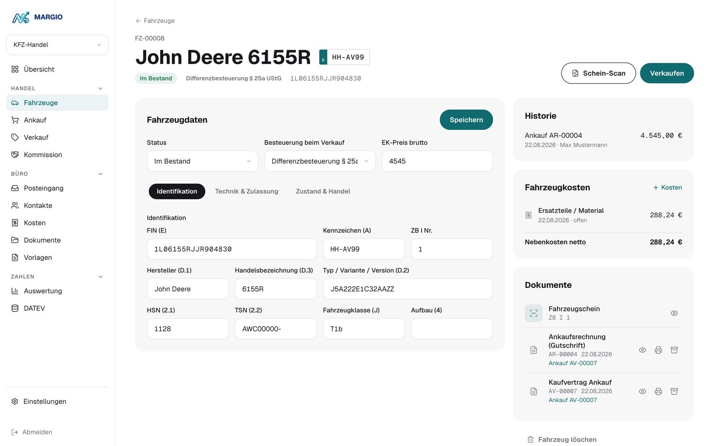Screen dimensions: 714x446
Task: Print the Ankaufsrechnung (Gutschrift) document
Action: pyautogui.click(x=658, y=350)
